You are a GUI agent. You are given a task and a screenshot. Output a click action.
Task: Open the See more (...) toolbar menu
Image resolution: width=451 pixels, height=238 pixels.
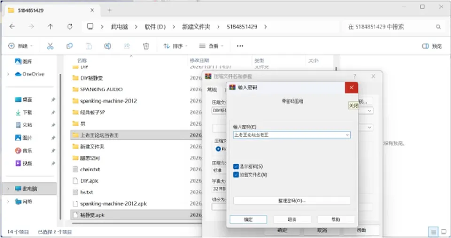[240, 46]
